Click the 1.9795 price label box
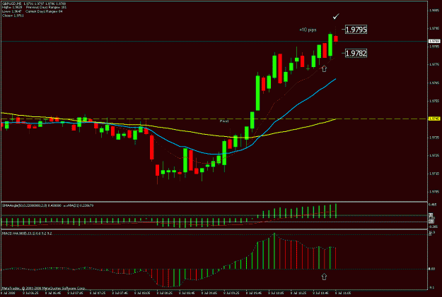The image size is (442, 297). [x=356, y=30]
